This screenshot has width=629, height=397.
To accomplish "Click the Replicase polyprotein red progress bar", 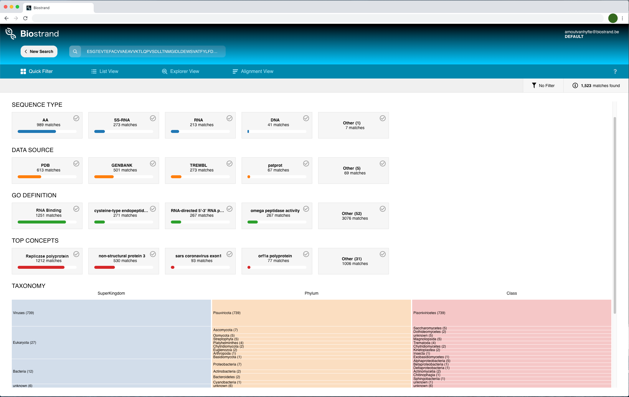I will pyautogui.click(x=41, y=267).
